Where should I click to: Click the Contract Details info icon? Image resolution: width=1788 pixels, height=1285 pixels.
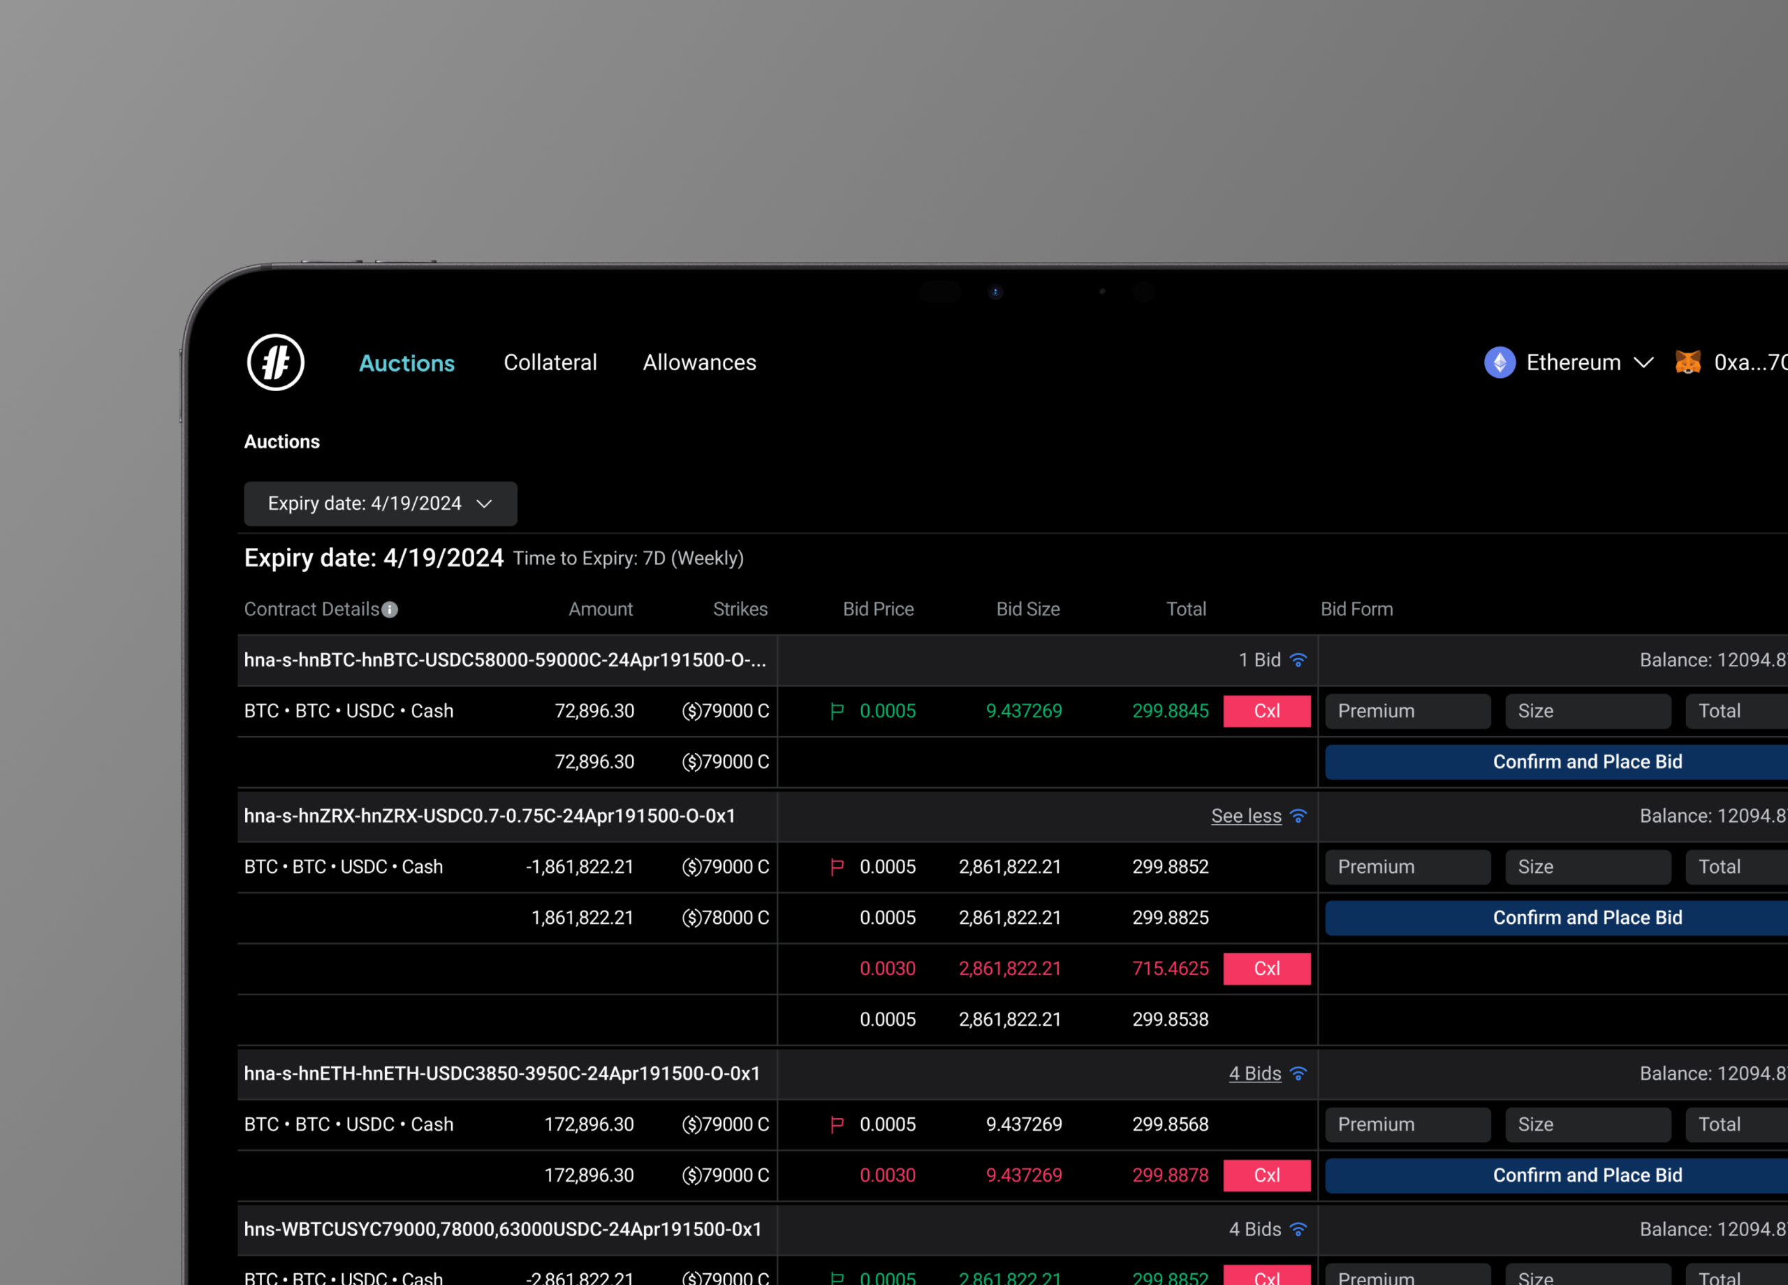(x=390, y=610)
